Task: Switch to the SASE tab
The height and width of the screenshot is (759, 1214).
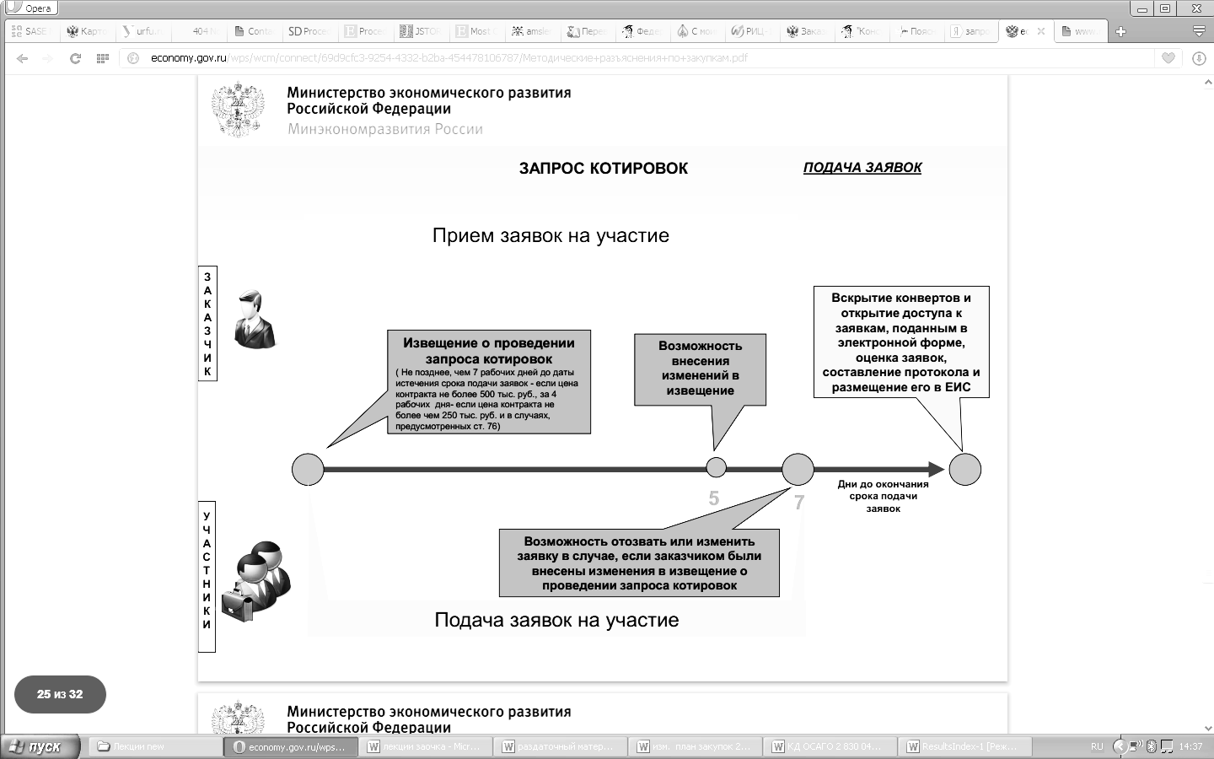Action: pos(31,31)
